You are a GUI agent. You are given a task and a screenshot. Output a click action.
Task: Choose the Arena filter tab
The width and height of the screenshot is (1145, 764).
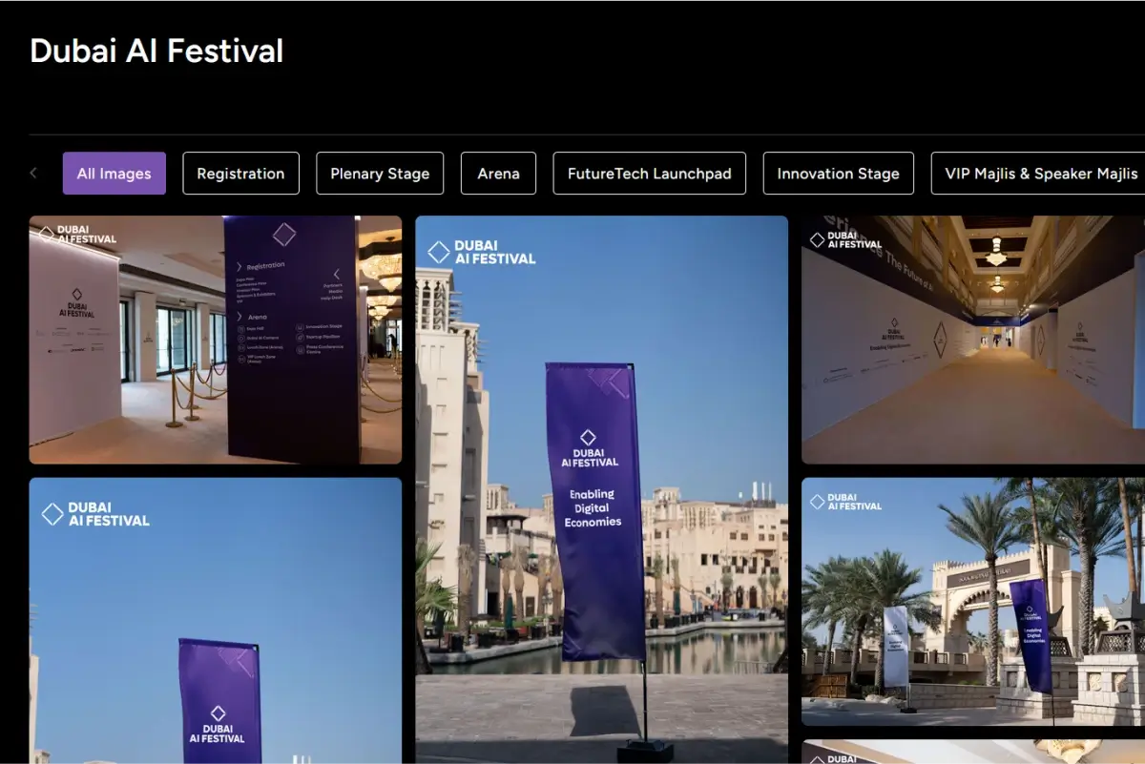[498, 174]
